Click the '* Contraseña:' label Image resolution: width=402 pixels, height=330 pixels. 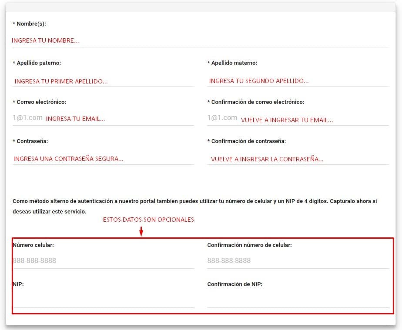[30, 141]
